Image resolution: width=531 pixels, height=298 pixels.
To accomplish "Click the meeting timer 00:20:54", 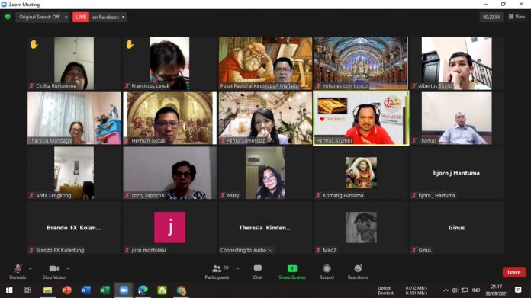I will click(x=491, y=17).
